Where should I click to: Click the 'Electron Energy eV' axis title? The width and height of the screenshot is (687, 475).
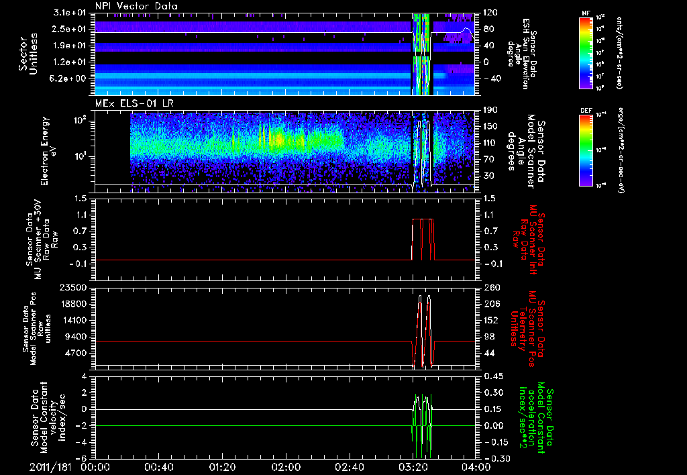point(48,151)
